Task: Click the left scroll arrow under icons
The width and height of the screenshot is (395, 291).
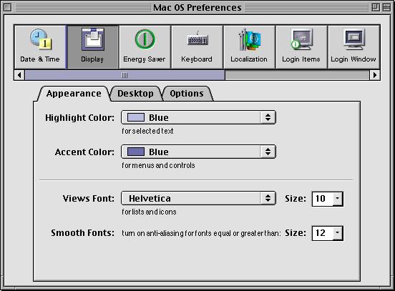Action: (x=19, y=75)
